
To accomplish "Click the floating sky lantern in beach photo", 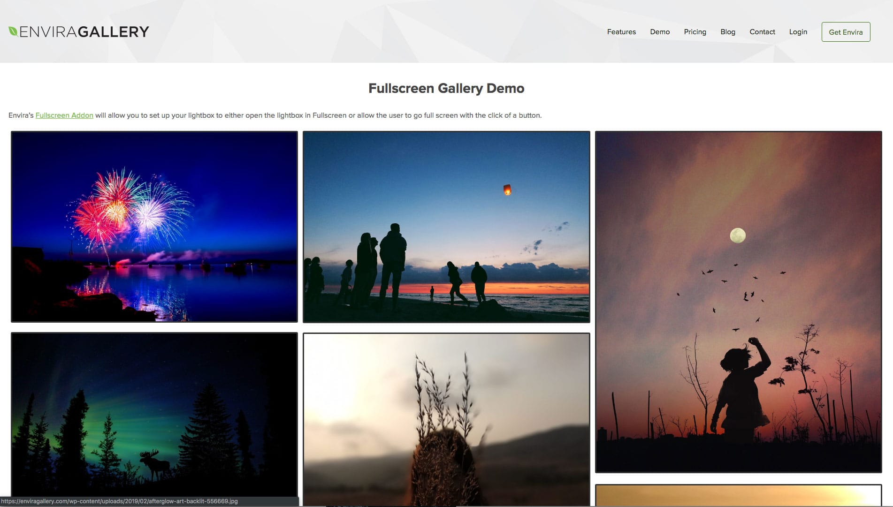I will pos(507,190).
